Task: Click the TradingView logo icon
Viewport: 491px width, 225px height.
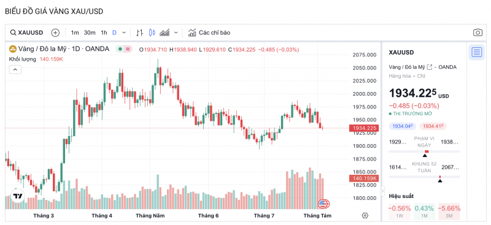Action: [x=18, y=196]
